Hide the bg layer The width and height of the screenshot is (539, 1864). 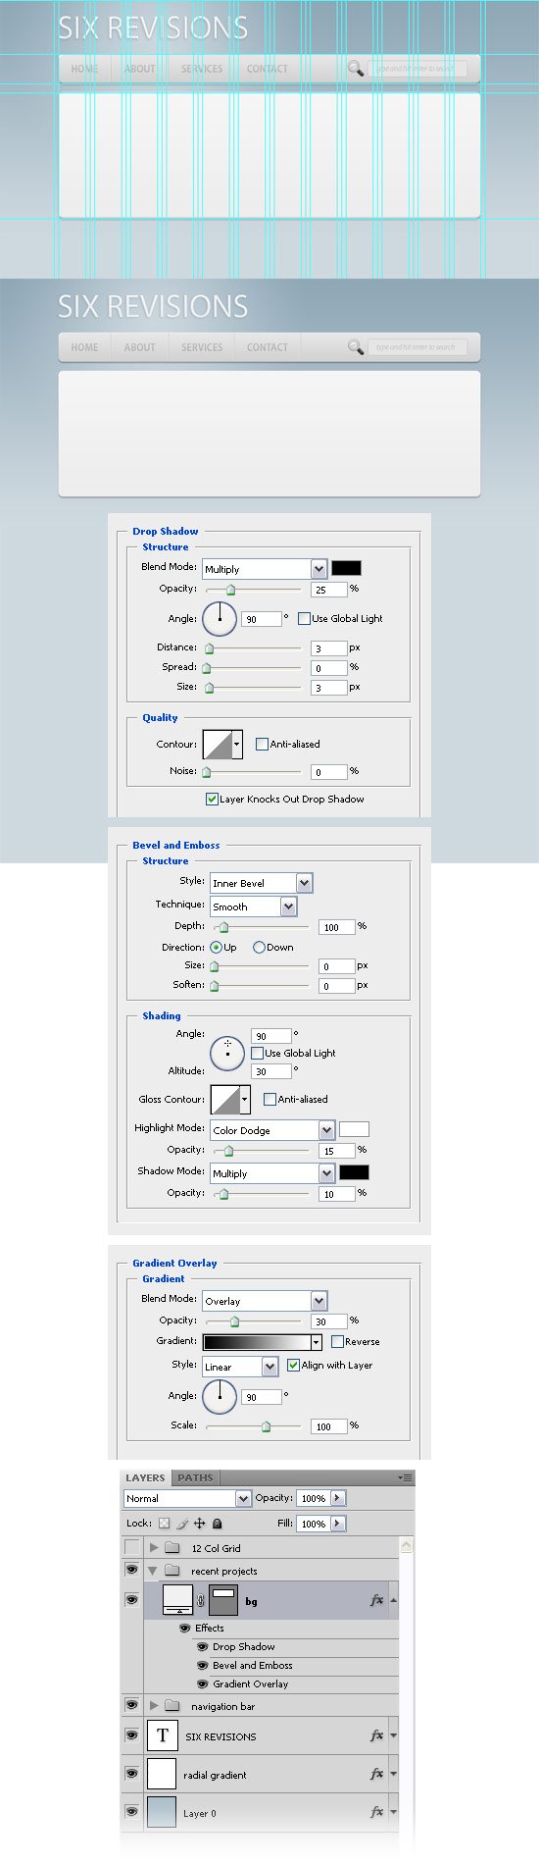132,1600
